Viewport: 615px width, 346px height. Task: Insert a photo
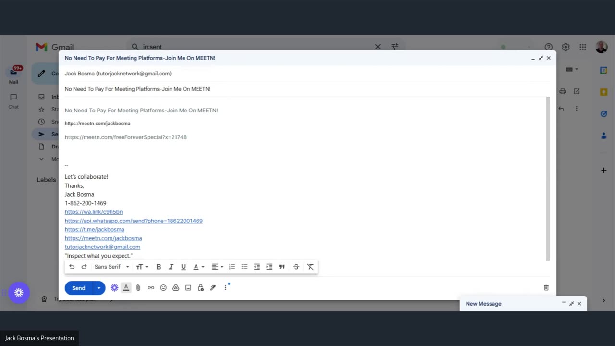click(x=188, y=287)
